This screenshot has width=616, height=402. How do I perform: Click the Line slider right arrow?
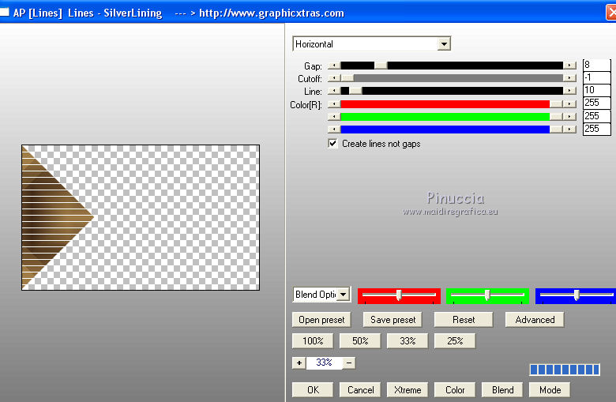coord(569,91)
